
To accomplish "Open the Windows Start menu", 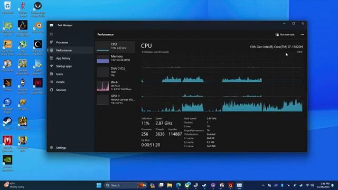I will tap(99, 185).
